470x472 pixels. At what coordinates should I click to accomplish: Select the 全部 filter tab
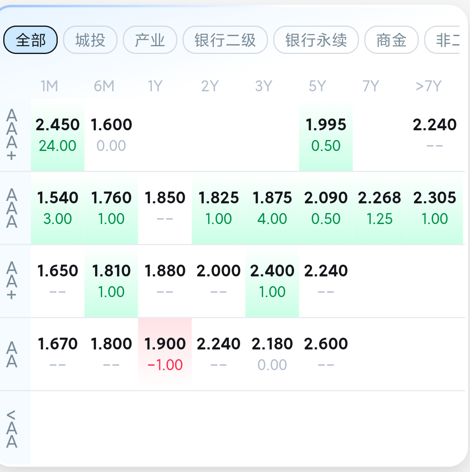coord(30,40)
